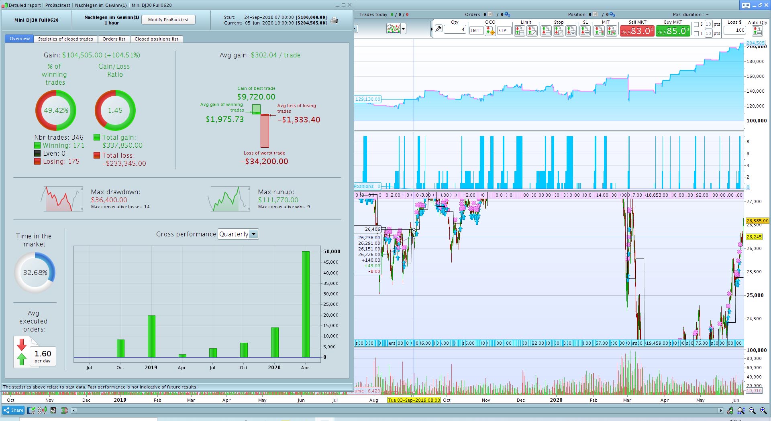Click the checkmark chart icon beside Share
The image size is (771, 421).
tap(32, 410)
